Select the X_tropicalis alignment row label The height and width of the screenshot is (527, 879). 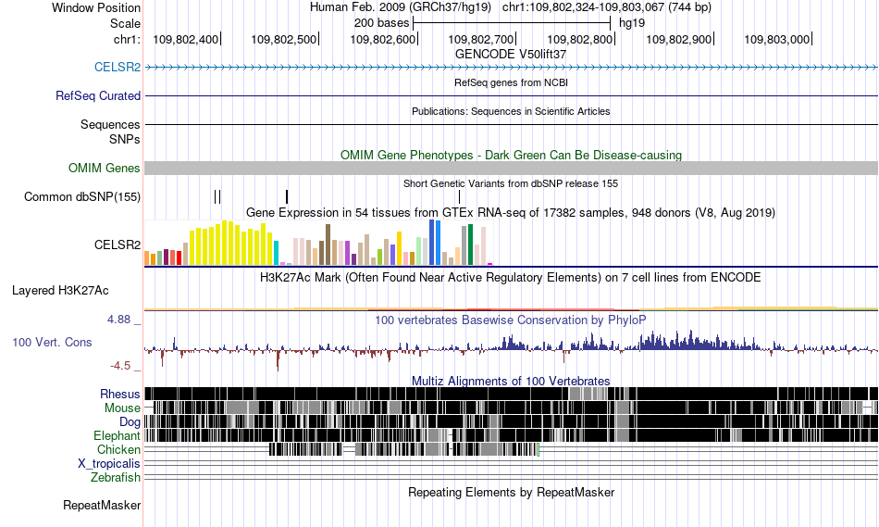pos(109,464)
